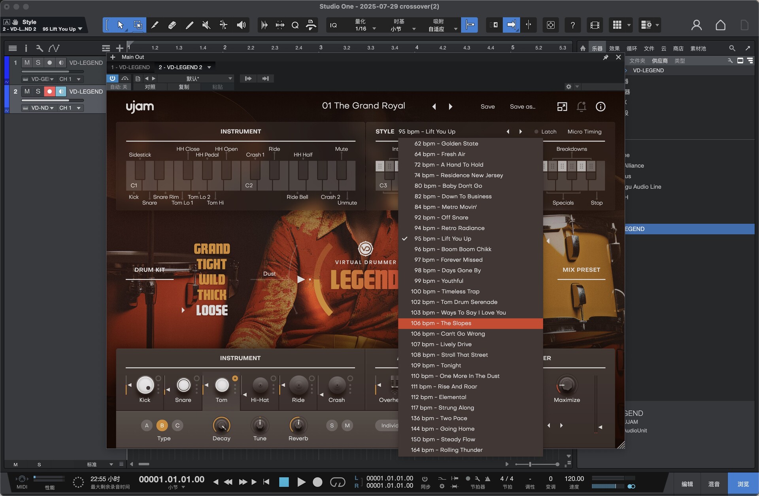The height and width of the screenshot is (496, 759).
Task: Open the video player film icon
Action: [595, 25]
